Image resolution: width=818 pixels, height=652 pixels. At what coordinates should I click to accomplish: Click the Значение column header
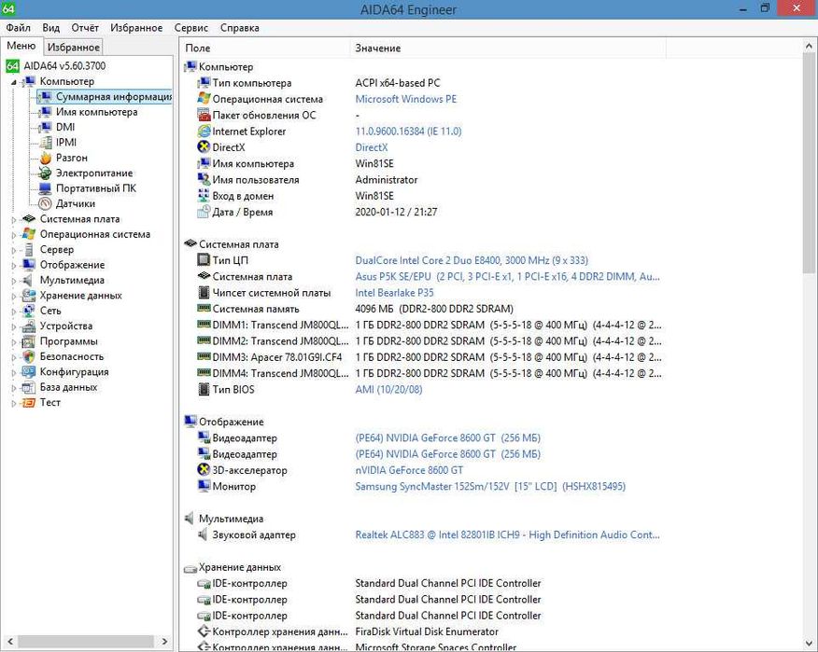(x=508, y=48)
